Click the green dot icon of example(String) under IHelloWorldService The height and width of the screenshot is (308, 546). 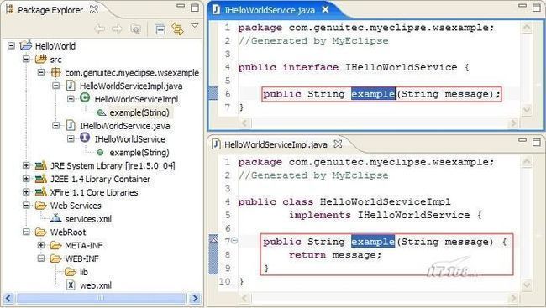[x=100, y=153]
